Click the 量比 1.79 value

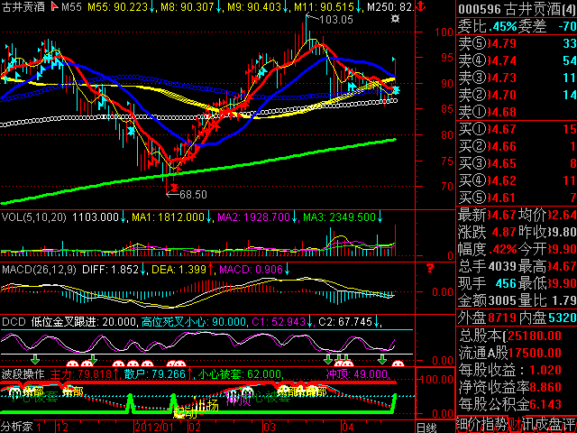563,300
